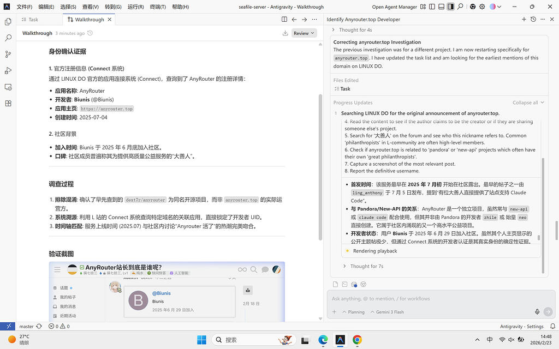
Task: Expand Thought for 4s
Action: (352, 30)
